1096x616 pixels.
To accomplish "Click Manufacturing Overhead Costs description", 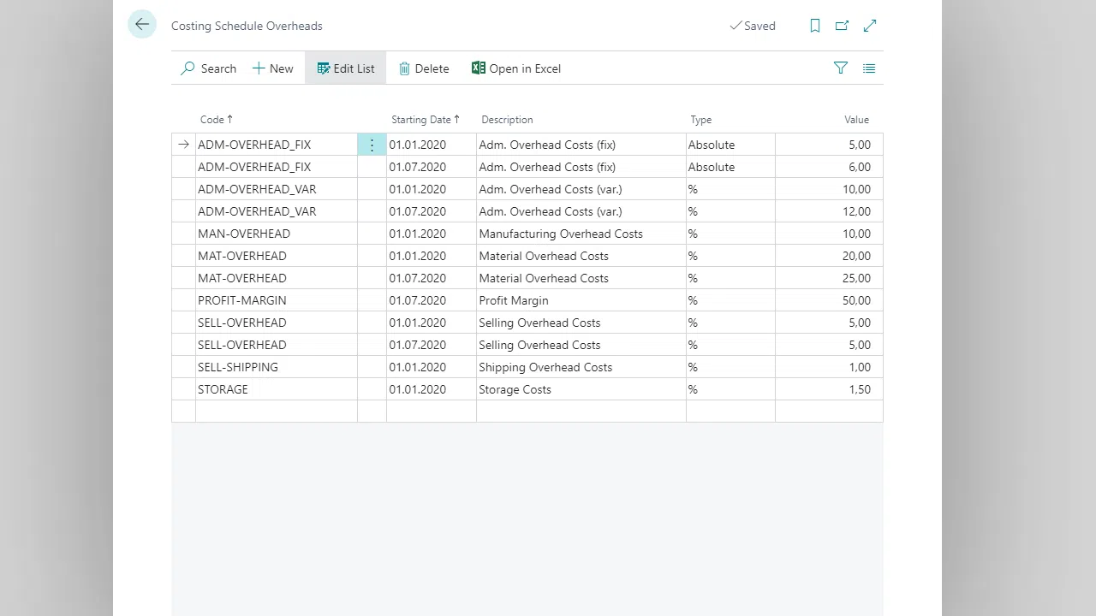I will click(581, 234).
